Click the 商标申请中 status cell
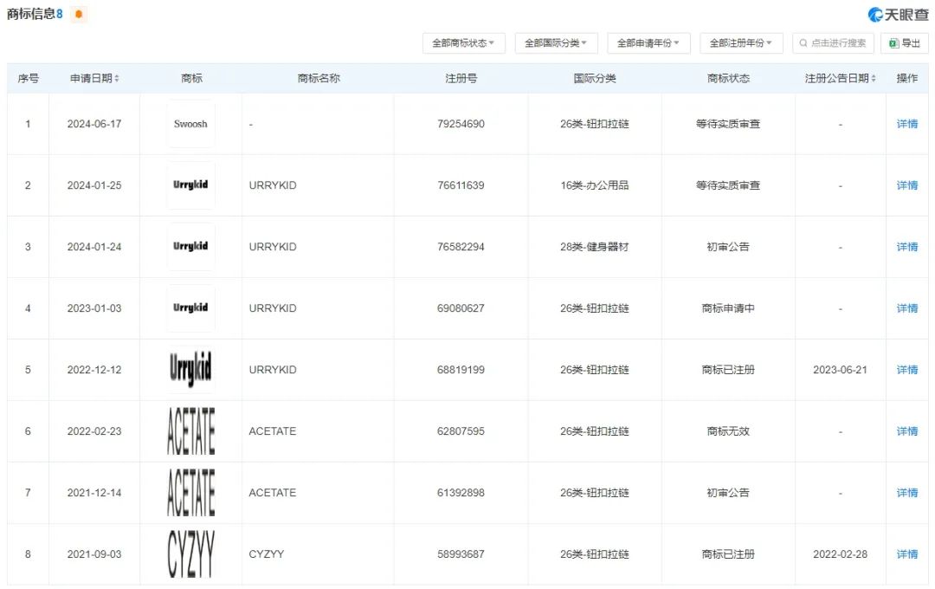Viewport: 935px width, 589px height. pyautogui.click(x=728, y=308)
